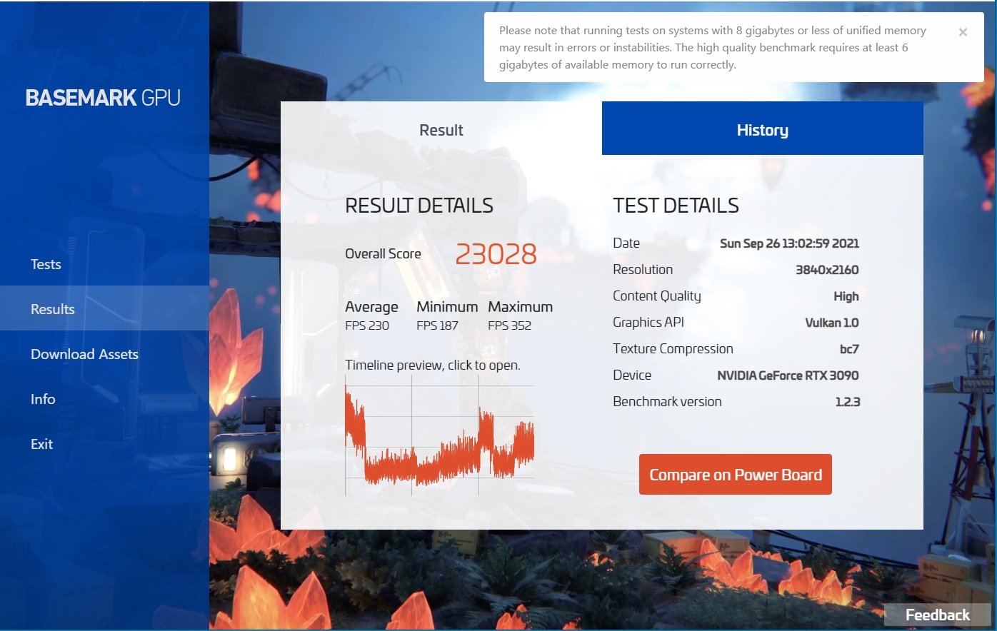997x631 pixels.
Task: Dismiss the memory warning notification
Action: pos(963,32)
